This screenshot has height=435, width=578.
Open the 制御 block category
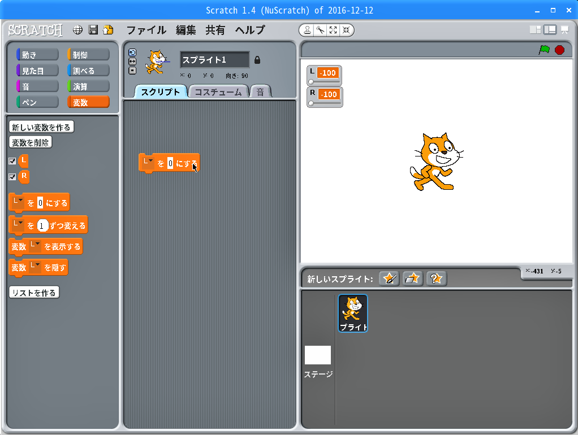point(88,54)
